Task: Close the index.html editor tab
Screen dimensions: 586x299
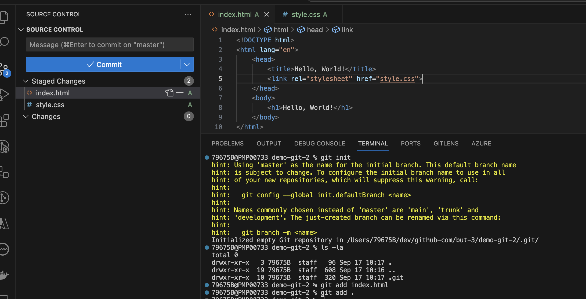Action: click(x=266, y=14)
